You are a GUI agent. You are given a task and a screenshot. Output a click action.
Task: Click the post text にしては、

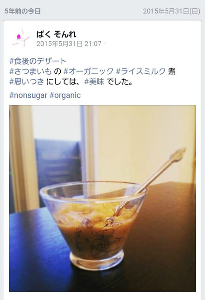[64, 82]
